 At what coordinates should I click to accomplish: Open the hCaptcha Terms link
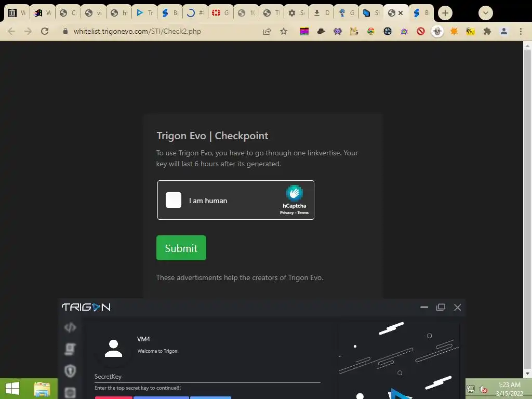[303, 212]
